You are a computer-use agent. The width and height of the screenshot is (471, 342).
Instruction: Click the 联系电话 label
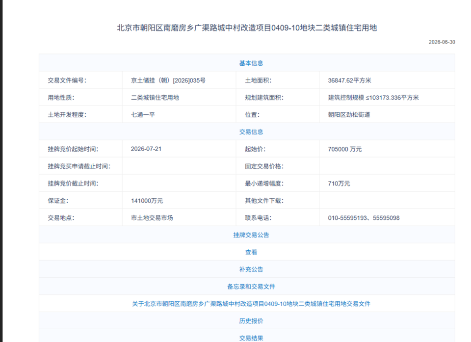tap(258, 218)
